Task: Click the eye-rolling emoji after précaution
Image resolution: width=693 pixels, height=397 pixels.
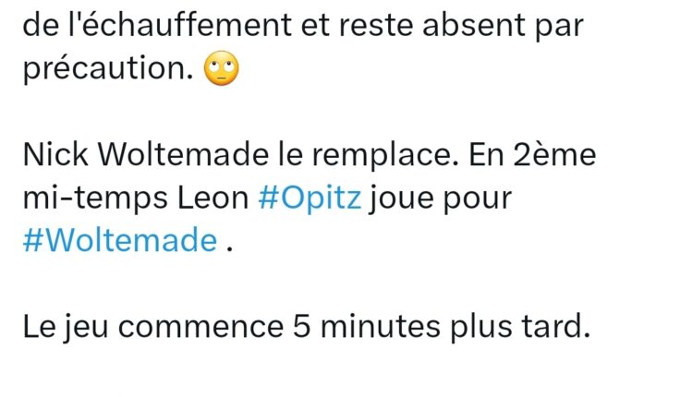Action: (222, 68)
